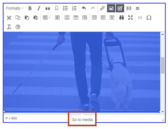The image size is (168, 129).
Task: Click the clear formatting icon
Action: [x=9, y=27]
